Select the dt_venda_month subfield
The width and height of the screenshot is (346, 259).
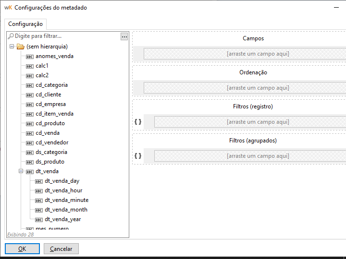66,210
